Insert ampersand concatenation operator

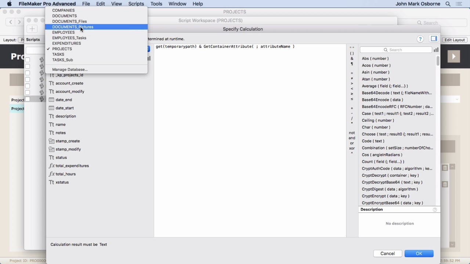pyautogui.click(x=352, y=59)
